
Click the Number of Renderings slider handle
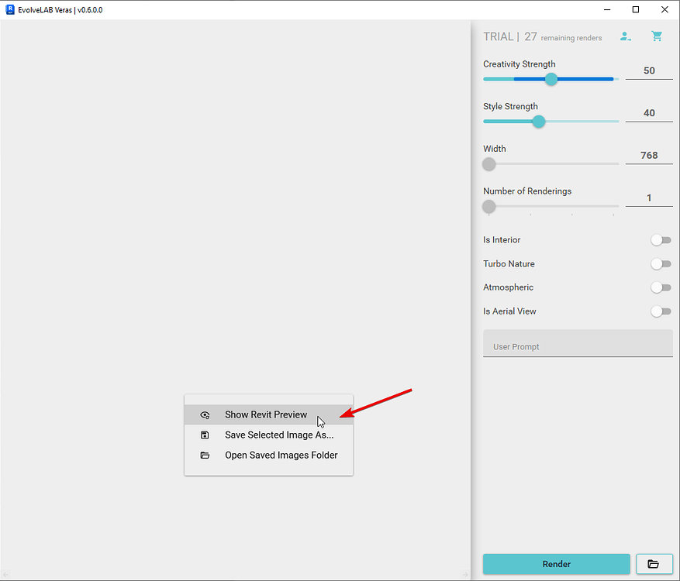488,207
